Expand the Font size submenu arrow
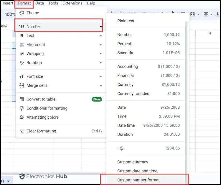 [101, 76]
